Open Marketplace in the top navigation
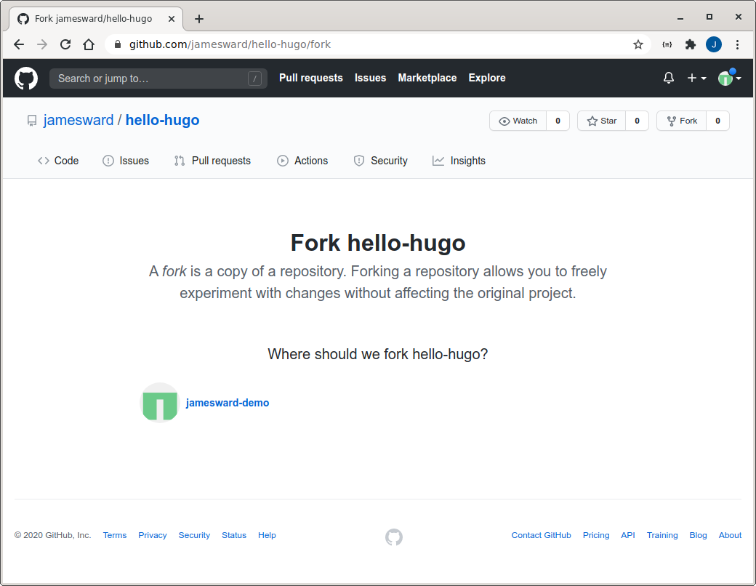Screen dimensions: 756x586 tap(427, 78)
